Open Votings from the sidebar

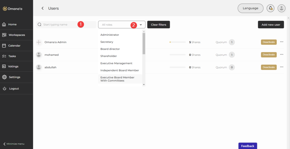pos(13,66)
